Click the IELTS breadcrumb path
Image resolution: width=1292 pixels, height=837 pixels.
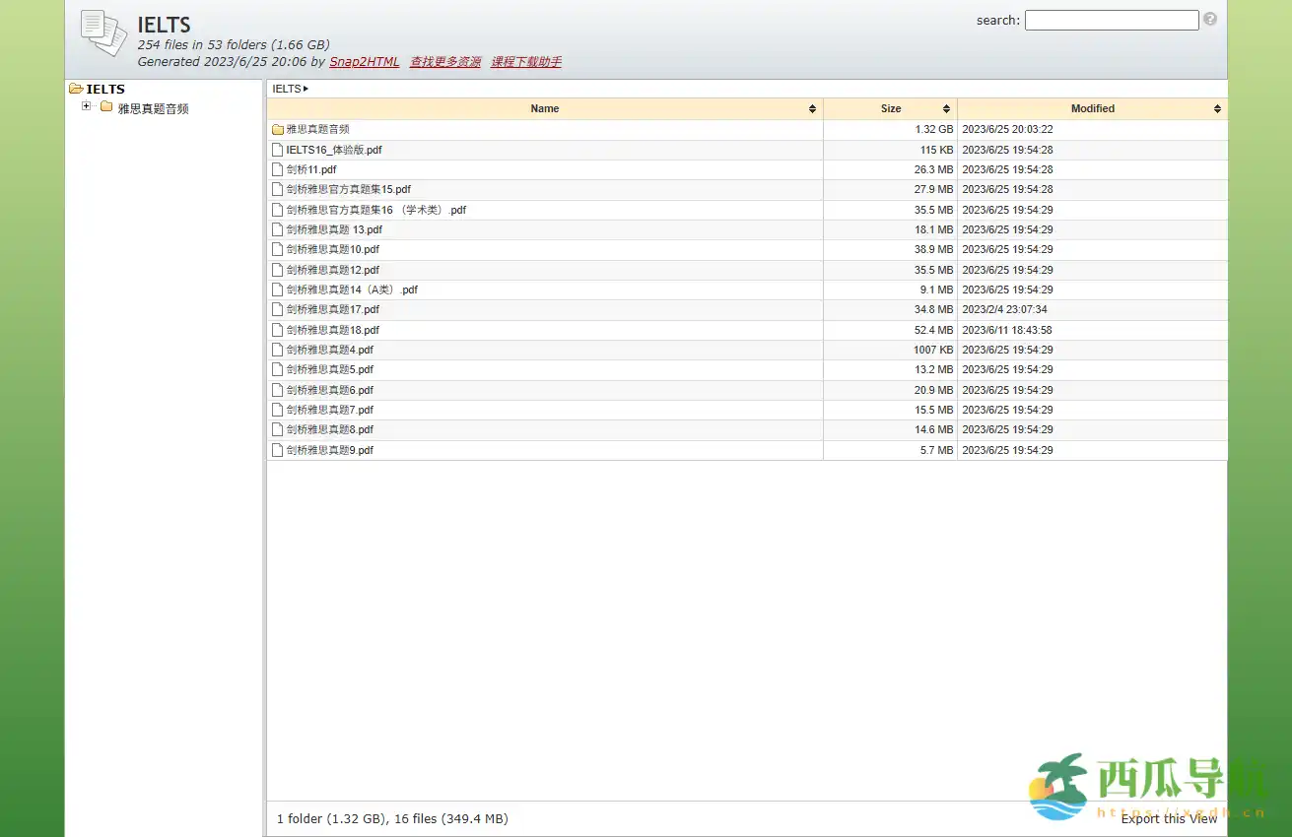pos(286,89)
